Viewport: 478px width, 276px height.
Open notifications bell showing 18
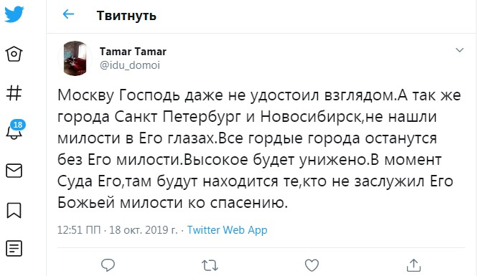coord(15,130)
